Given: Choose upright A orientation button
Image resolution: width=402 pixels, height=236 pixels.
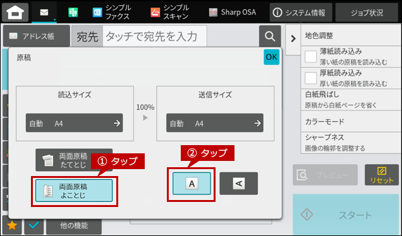Looking at the screenshot, I should pos(192,184).
